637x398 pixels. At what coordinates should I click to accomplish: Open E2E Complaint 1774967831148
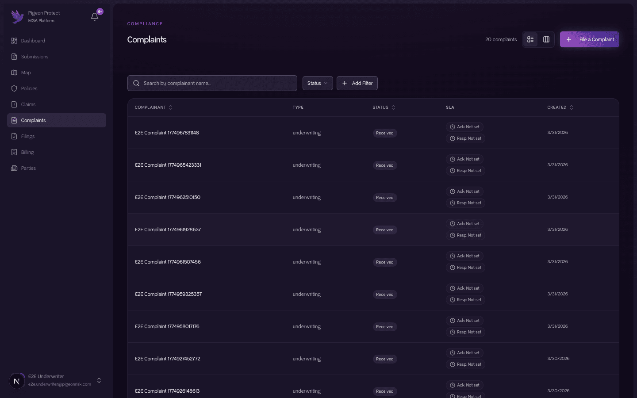167,132
